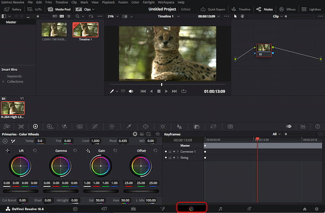Open the viewer timecode dropdown
The image size is (325, 213).
219,16
